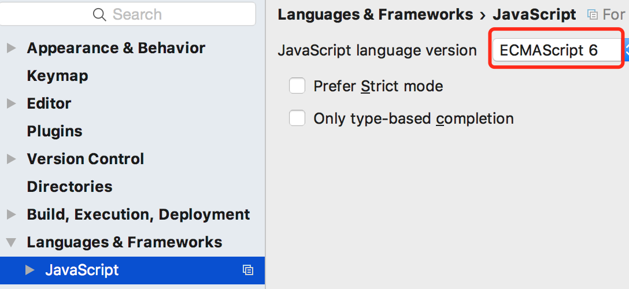Screen dimensions: 629x289
Task: Expand Build, Execution, Deployment arrow
Action: (11, 214)
